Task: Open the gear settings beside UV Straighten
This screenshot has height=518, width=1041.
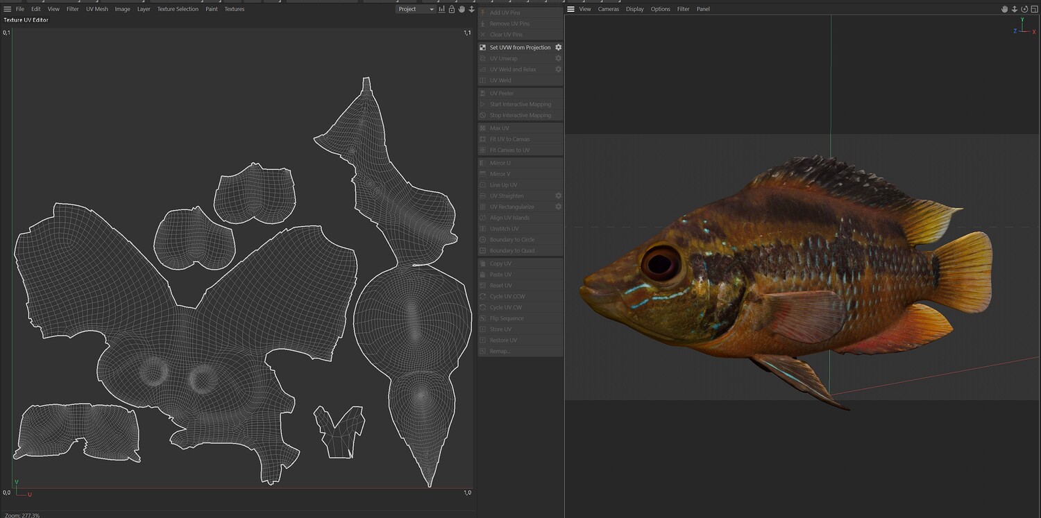Action: point(558,196)
